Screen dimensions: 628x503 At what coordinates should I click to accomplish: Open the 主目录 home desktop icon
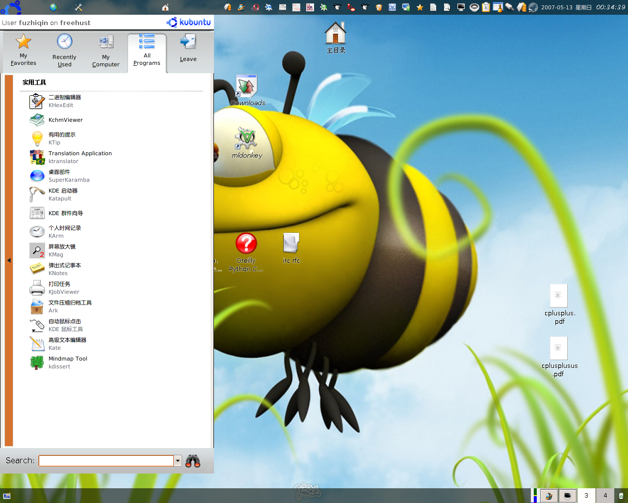click(336, 38)
